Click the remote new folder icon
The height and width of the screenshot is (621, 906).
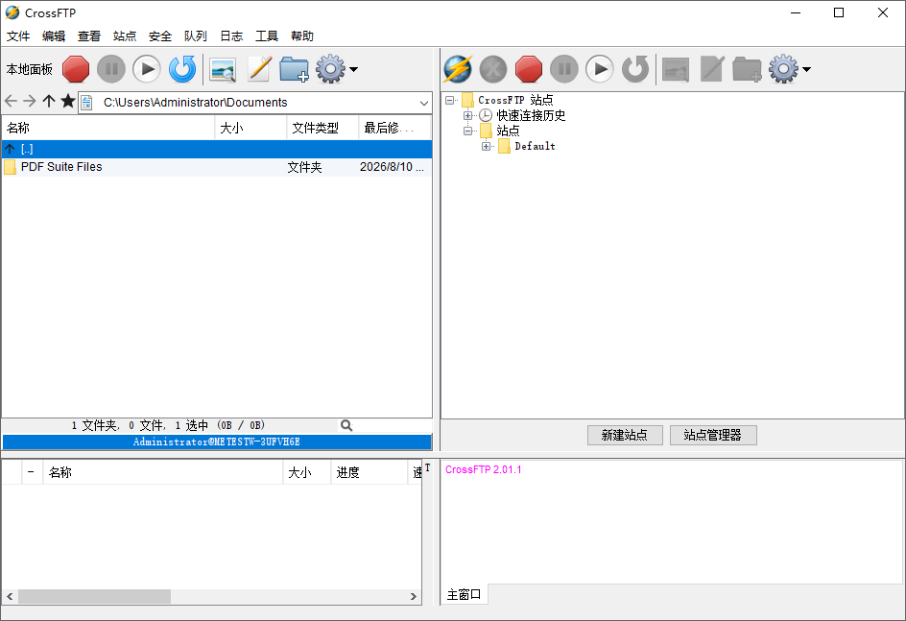(747, 69)
